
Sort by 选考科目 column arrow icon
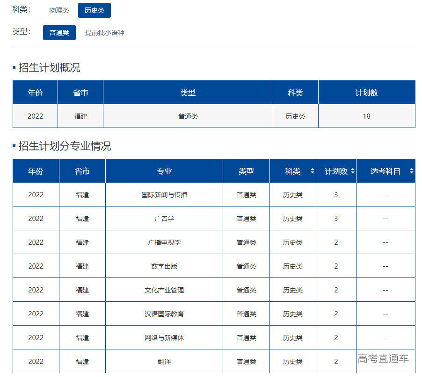(411, 171)
